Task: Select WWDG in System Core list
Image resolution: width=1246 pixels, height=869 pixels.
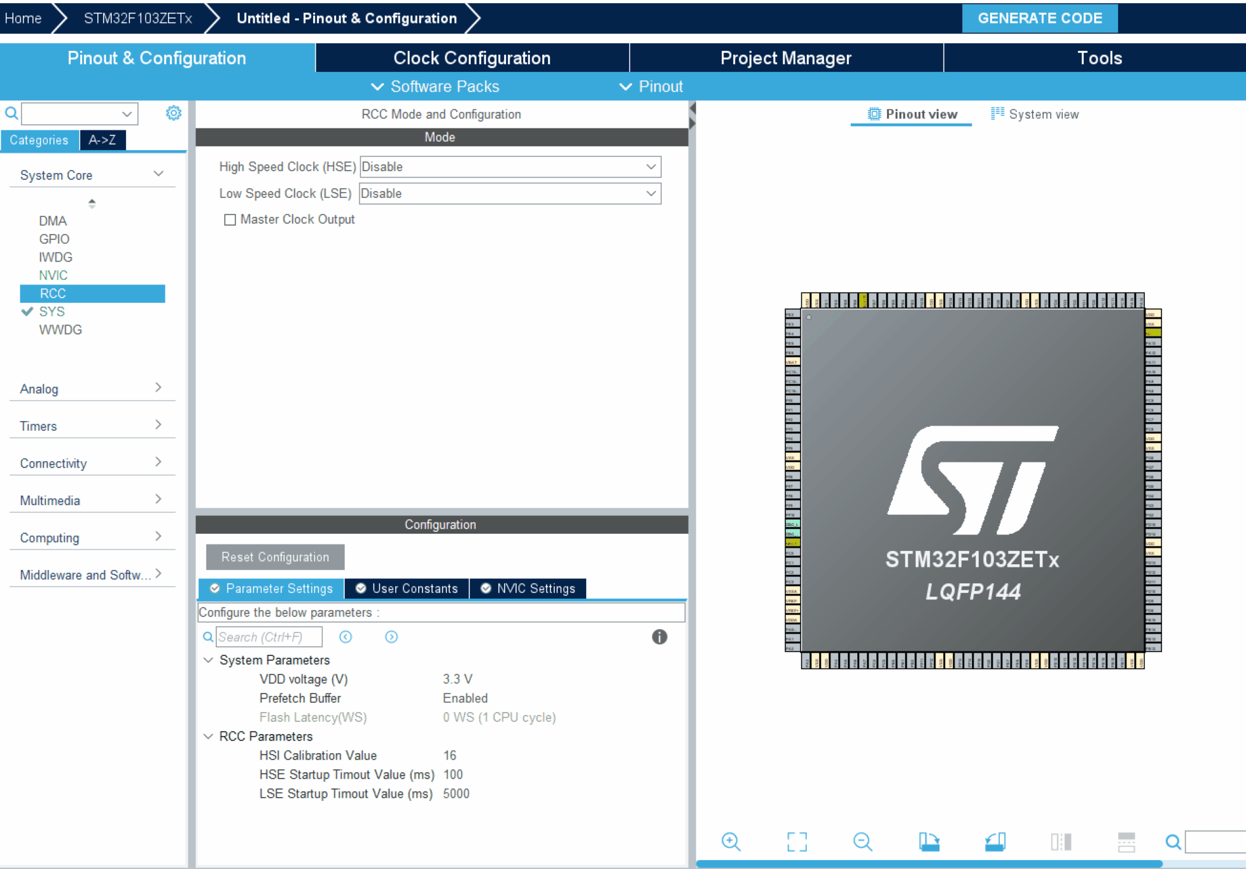Action: [60, 330]
